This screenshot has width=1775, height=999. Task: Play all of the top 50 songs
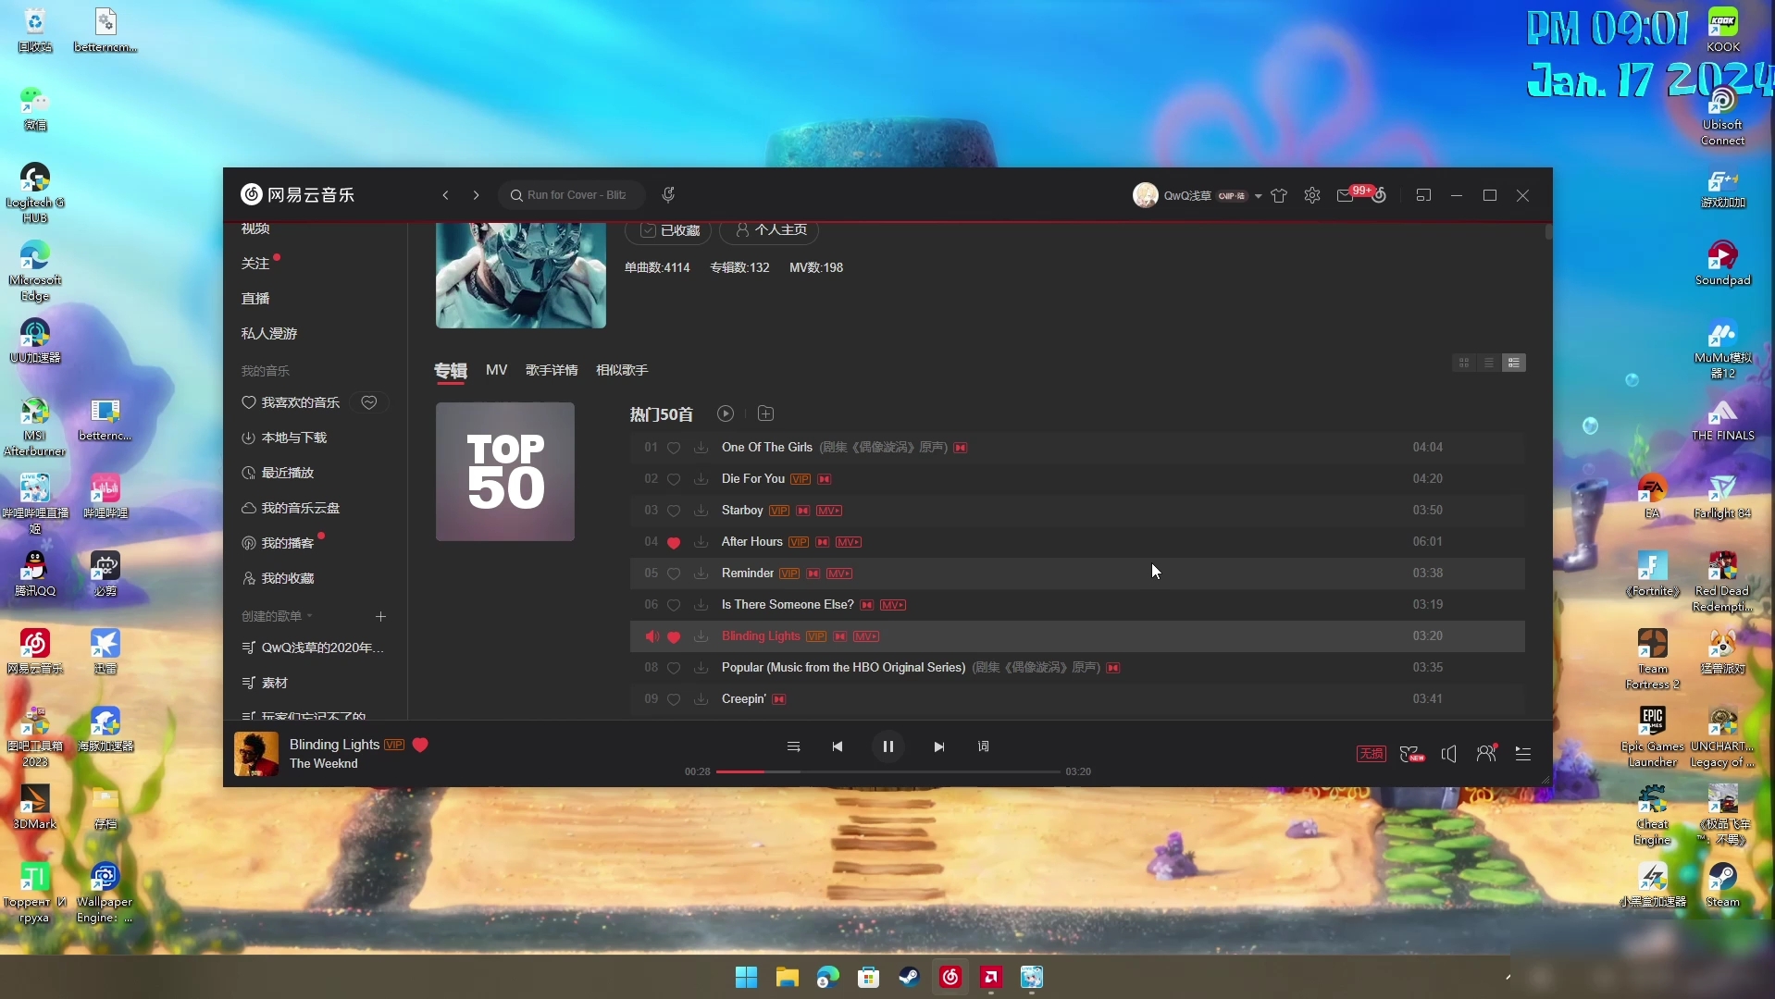(726, 413)
